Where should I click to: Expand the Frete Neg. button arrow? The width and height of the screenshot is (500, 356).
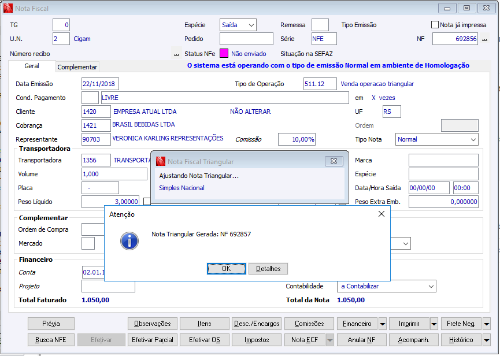[486, 324]
